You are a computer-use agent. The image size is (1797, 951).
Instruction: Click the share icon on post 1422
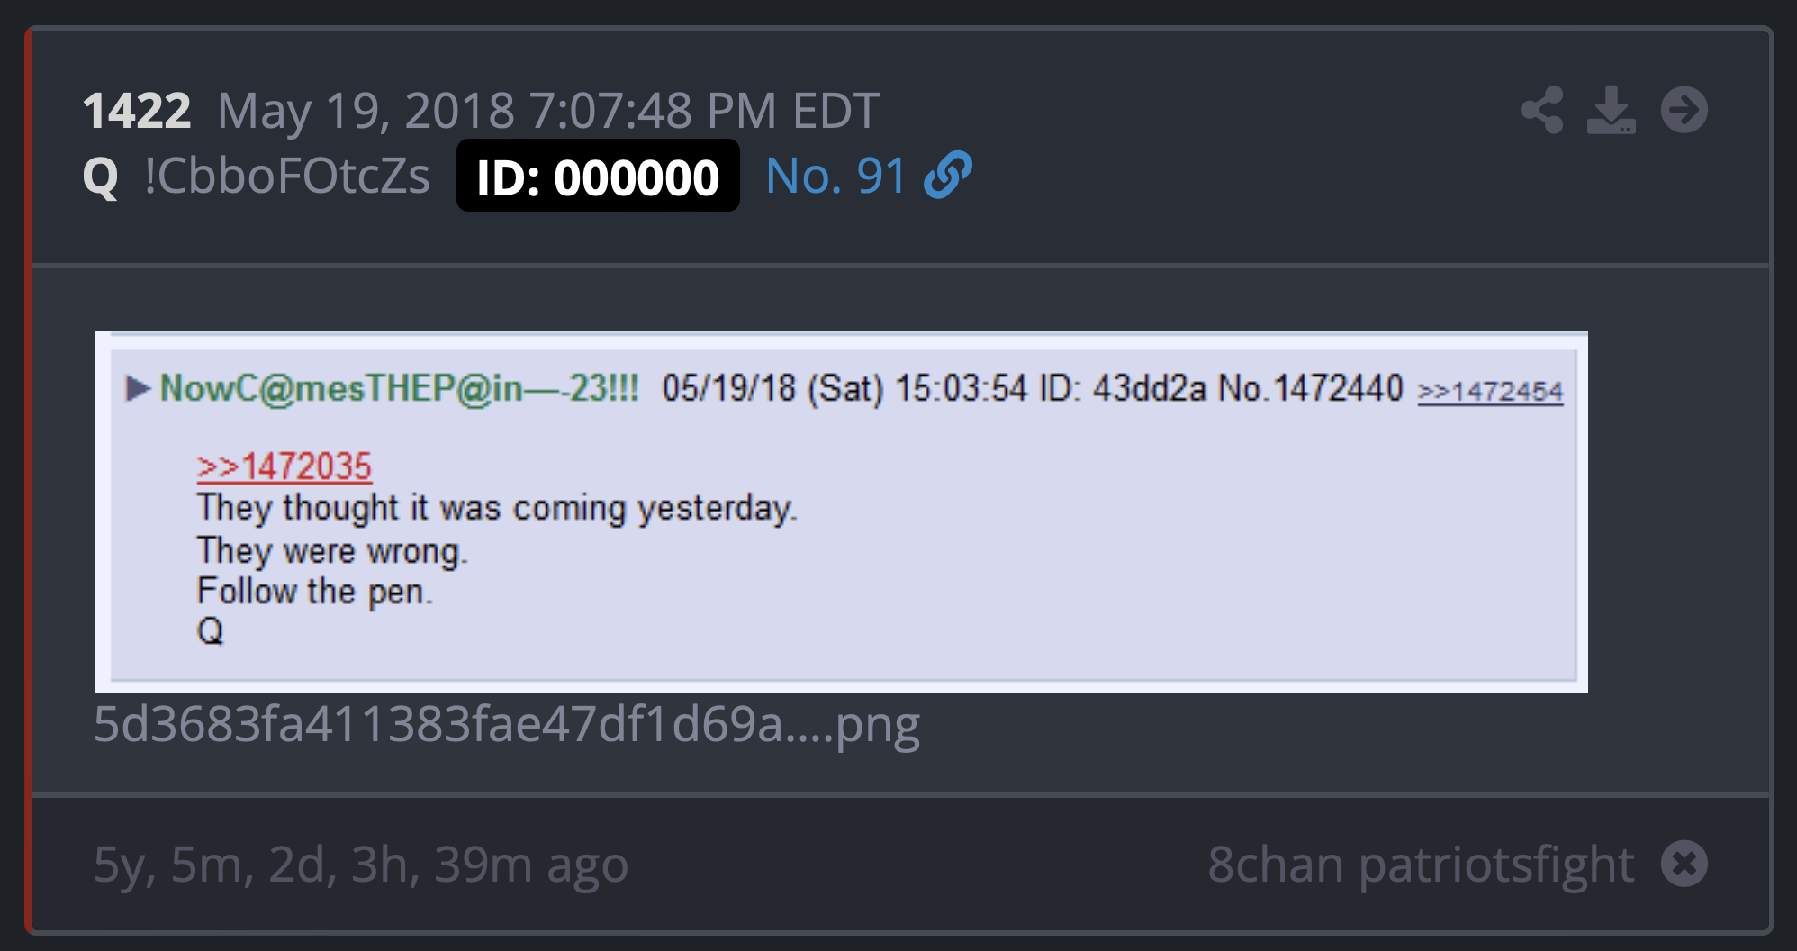click(1542, 110)
